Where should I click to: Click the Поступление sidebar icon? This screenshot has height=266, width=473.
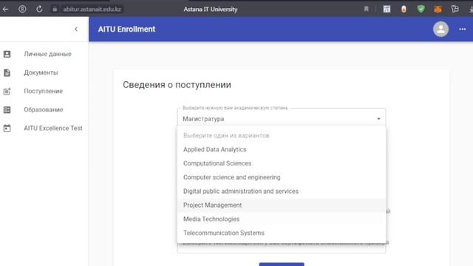(7, 91)
